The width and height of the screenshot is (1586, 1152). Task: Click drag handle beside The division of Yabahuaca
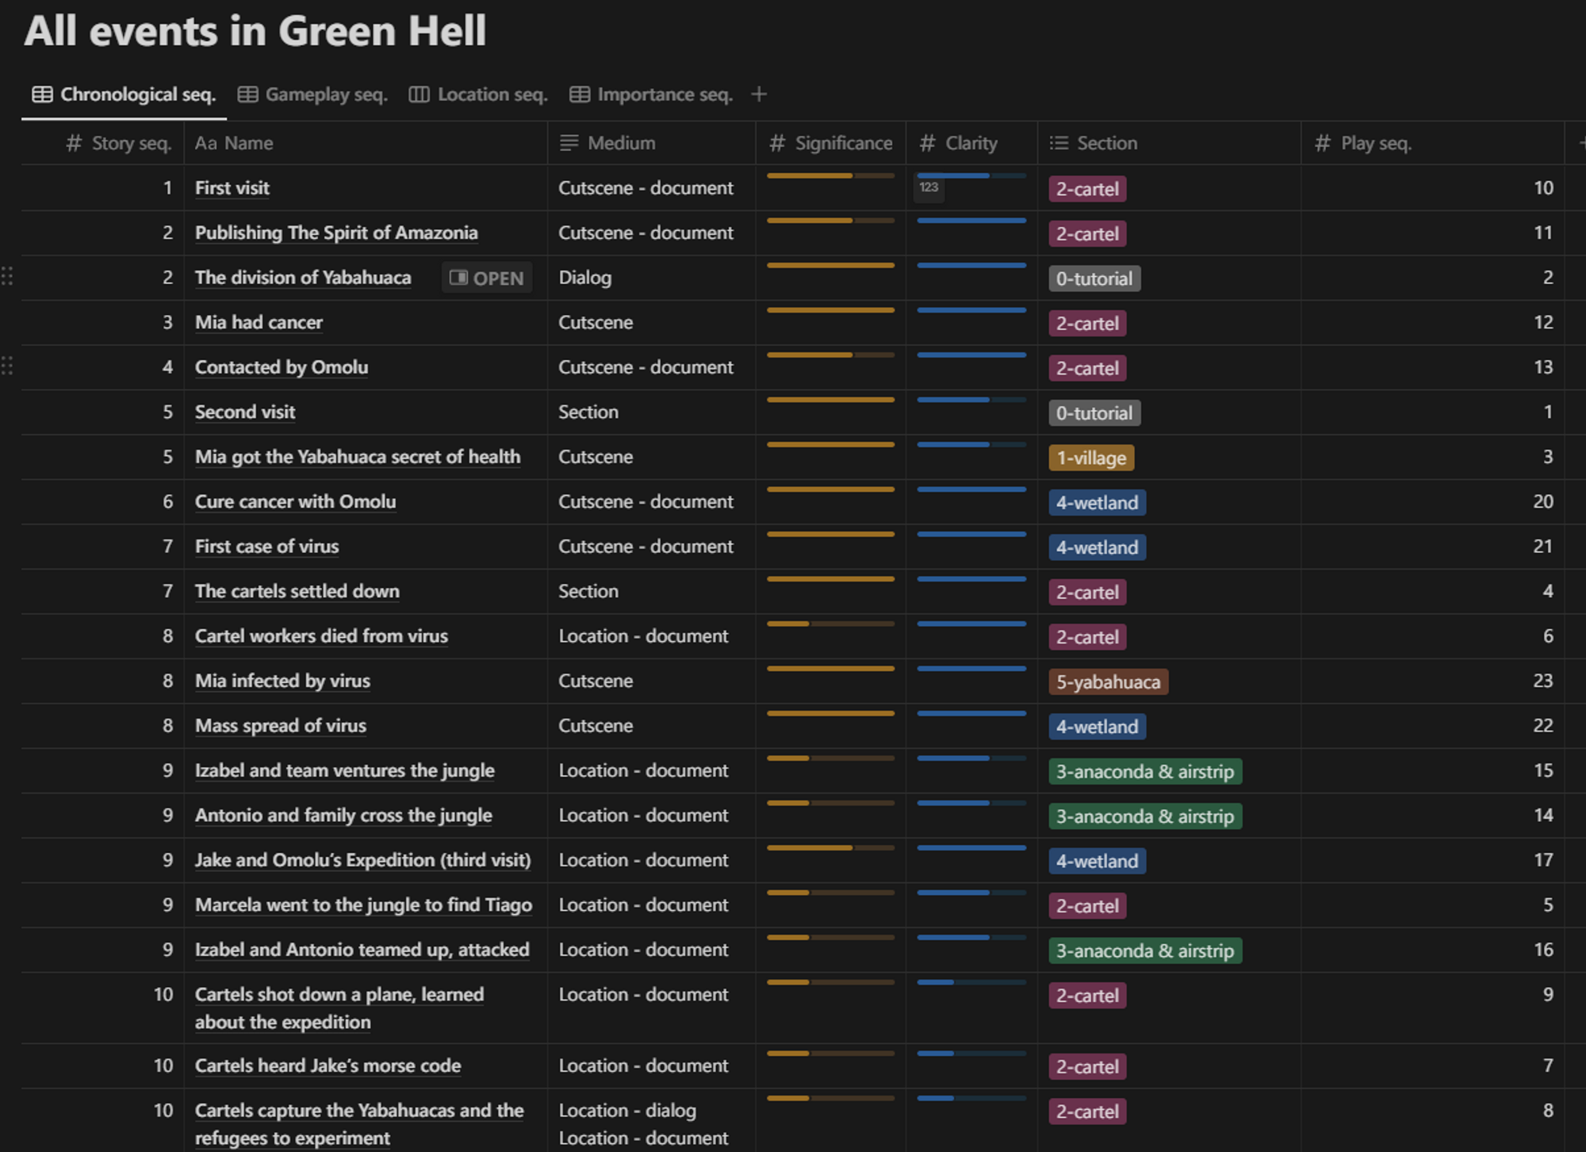point(7,277)
